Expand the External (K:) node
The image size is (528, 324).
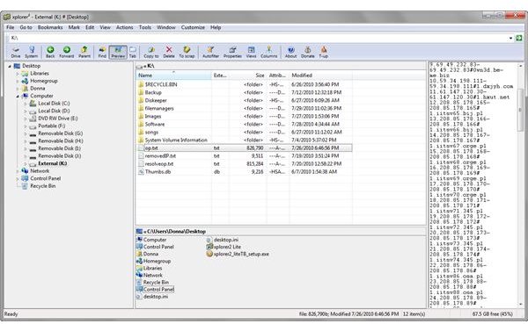(x=26, y=163)
